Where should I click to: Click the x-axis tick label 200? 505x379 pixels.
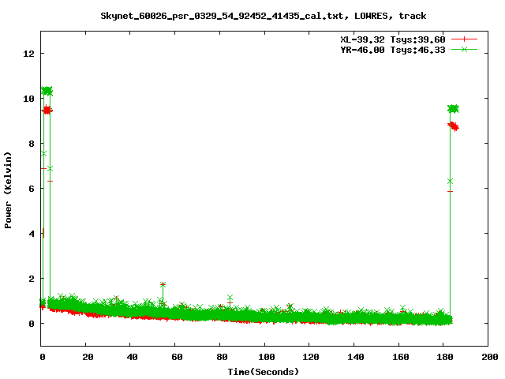point(490,357)
